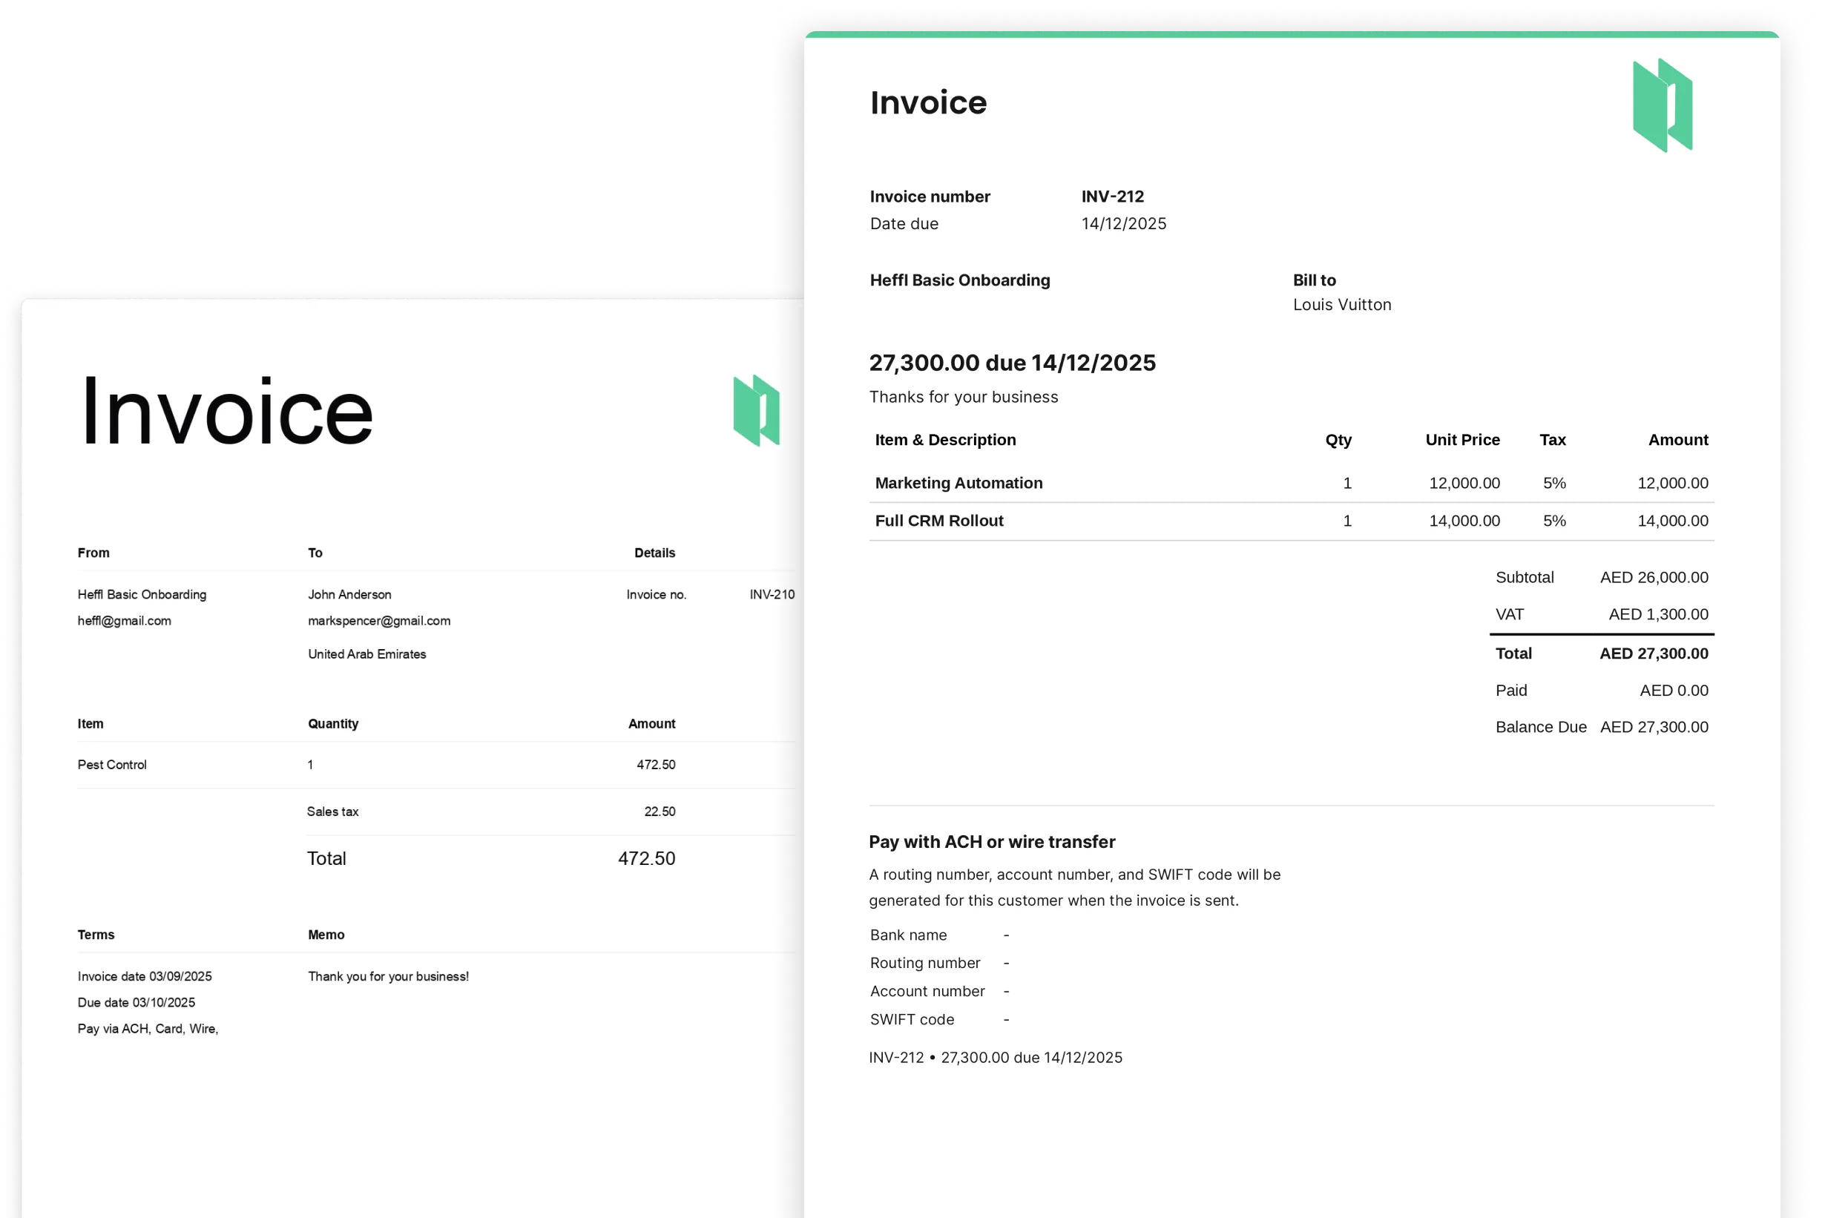
Task: Click the Louis Vuitton bill-to name
Action: [x=1342, y=304]
